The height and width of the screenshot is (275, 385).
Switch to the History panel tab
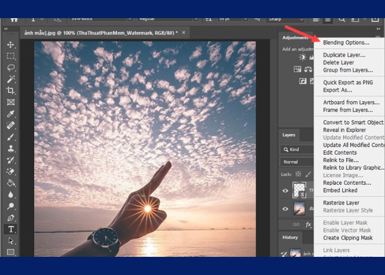tap(290, 238)
